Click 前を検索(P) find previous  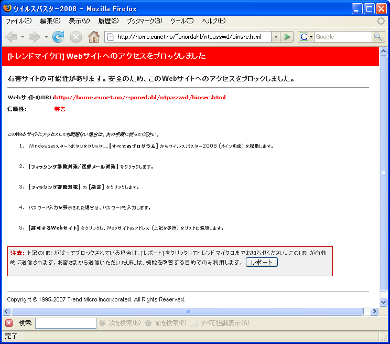tap(166, 323)
